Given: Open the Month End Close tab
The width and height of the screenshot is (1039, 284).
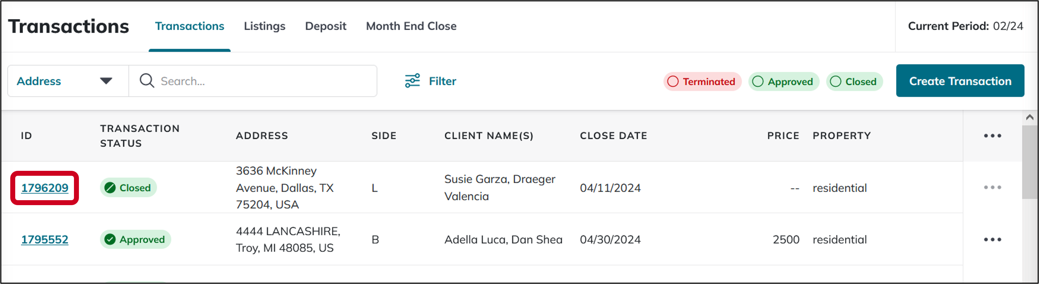Looking at the screenshot, I should pyautogui.click(x=411, y=26).
